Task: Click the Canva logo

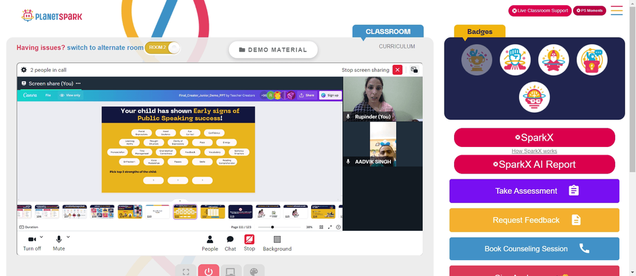Action: (30, 95)
